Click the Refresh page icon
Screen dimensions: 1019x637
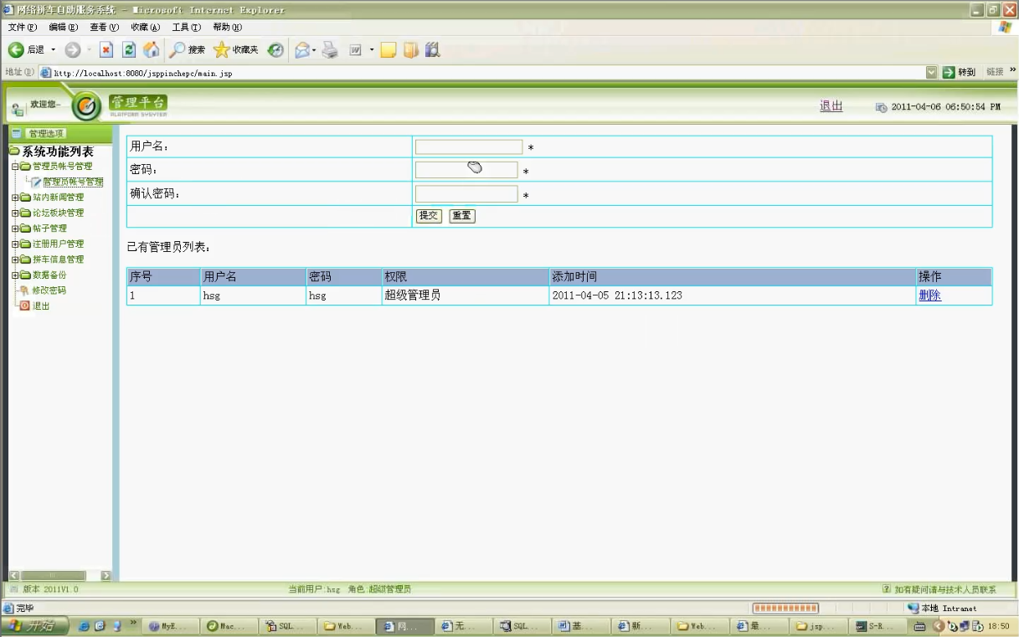click(129, 50)
